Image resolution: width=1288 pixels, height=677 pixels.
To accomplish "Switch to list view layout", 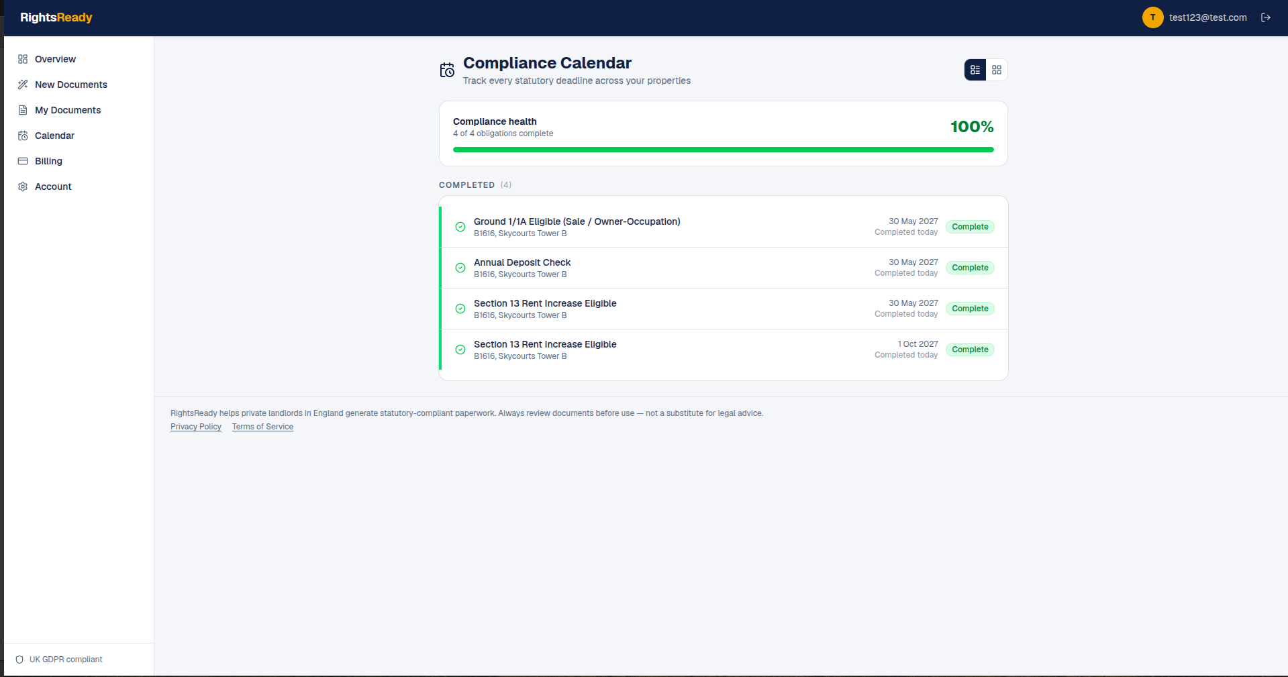I will [975, 70].
